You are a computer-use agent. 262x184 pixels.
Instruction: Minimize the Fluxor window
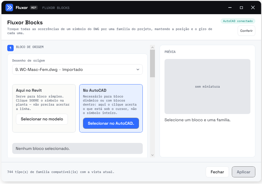pos(230,8)
